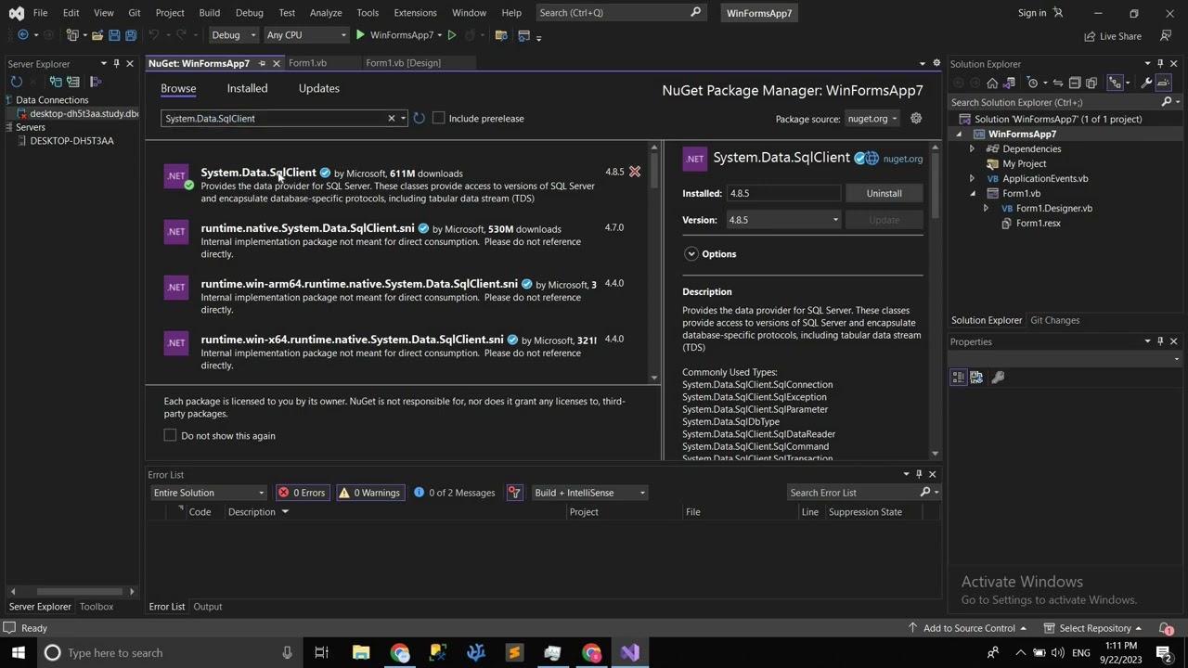This screenshot has width=1188, height=668.
Task: Check the Do not show this again box
Action: coord(170,435)
